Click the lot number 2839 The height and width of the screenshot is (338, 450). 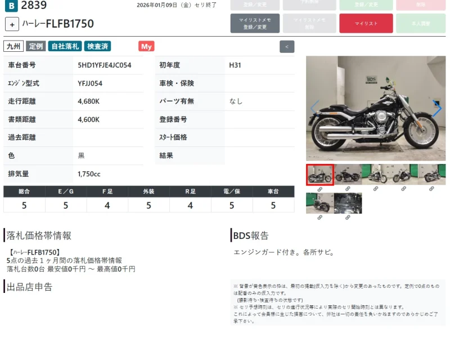pyautogui.click(x=34, y=5)
